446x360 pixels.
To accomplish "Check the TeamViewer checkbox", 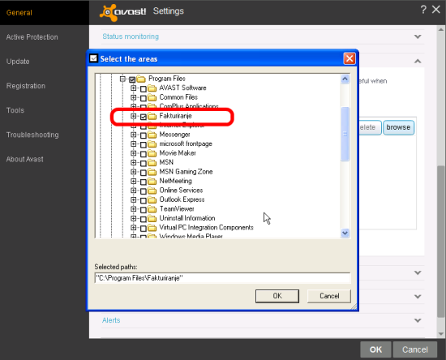I will coord(144,210).
